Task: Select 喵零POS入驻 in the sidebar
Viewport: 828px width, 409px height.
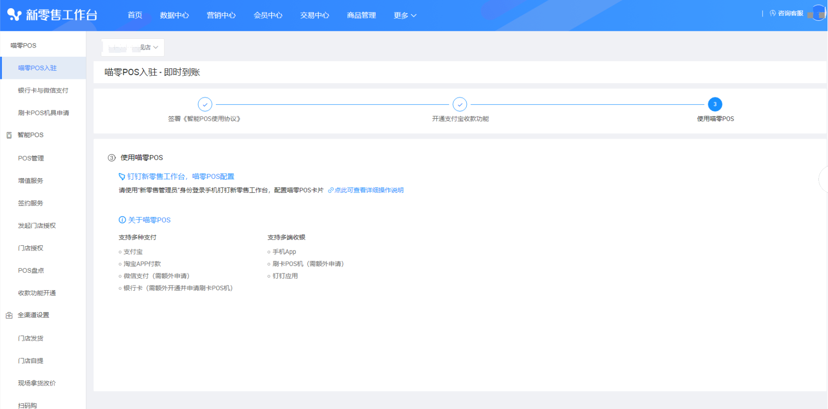Action: (x=43, y=68)
